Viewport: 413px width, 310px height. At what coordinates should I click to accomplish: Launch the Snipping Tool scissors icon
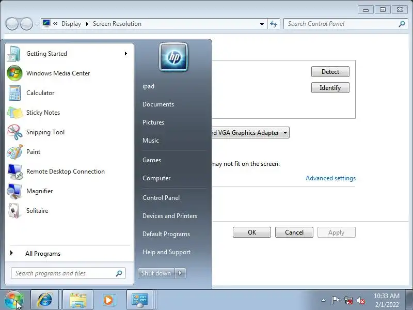coord(15,132)
